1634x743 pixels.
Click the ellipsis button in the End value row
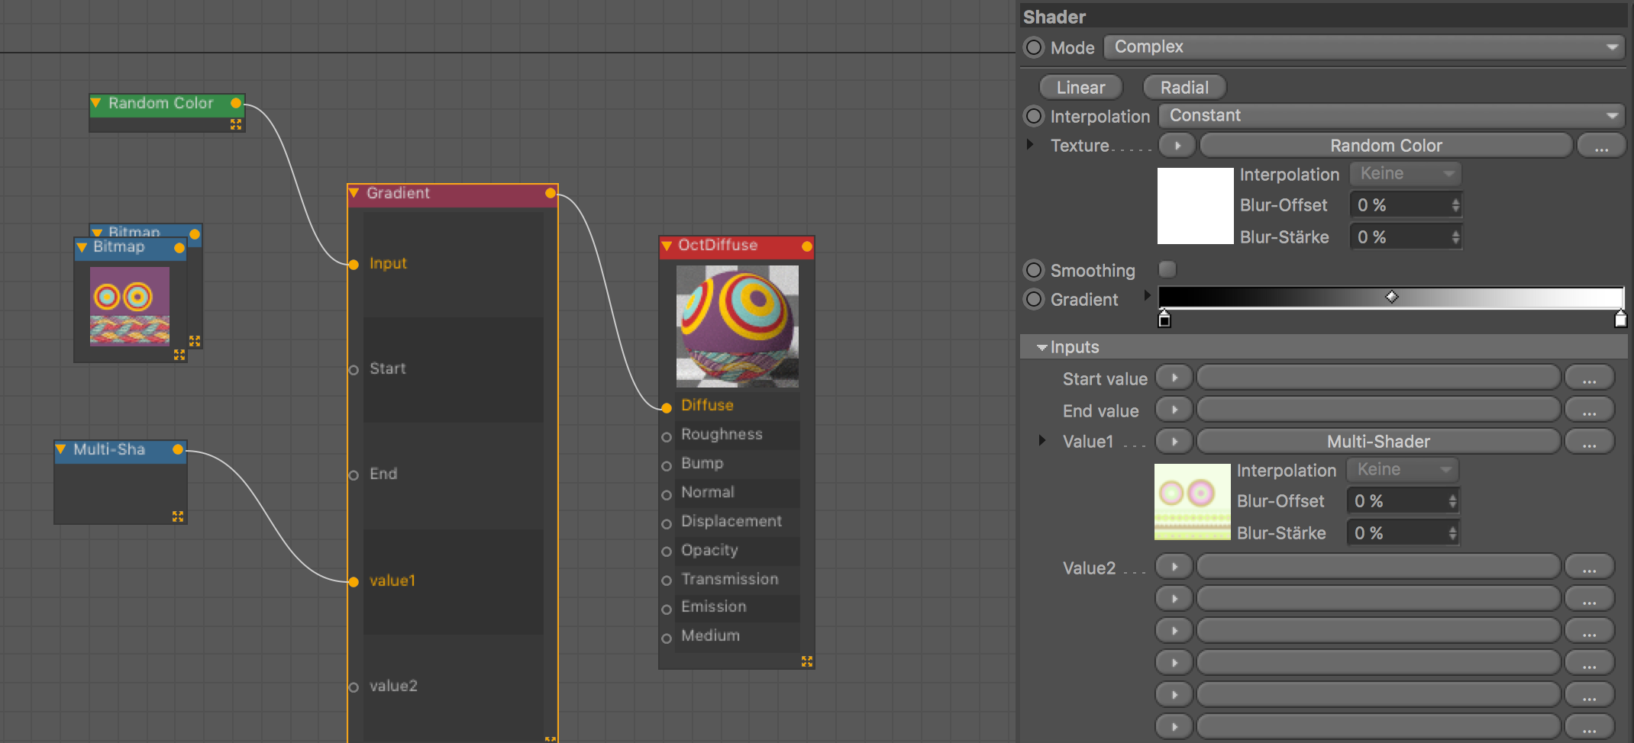(1589, 410)
